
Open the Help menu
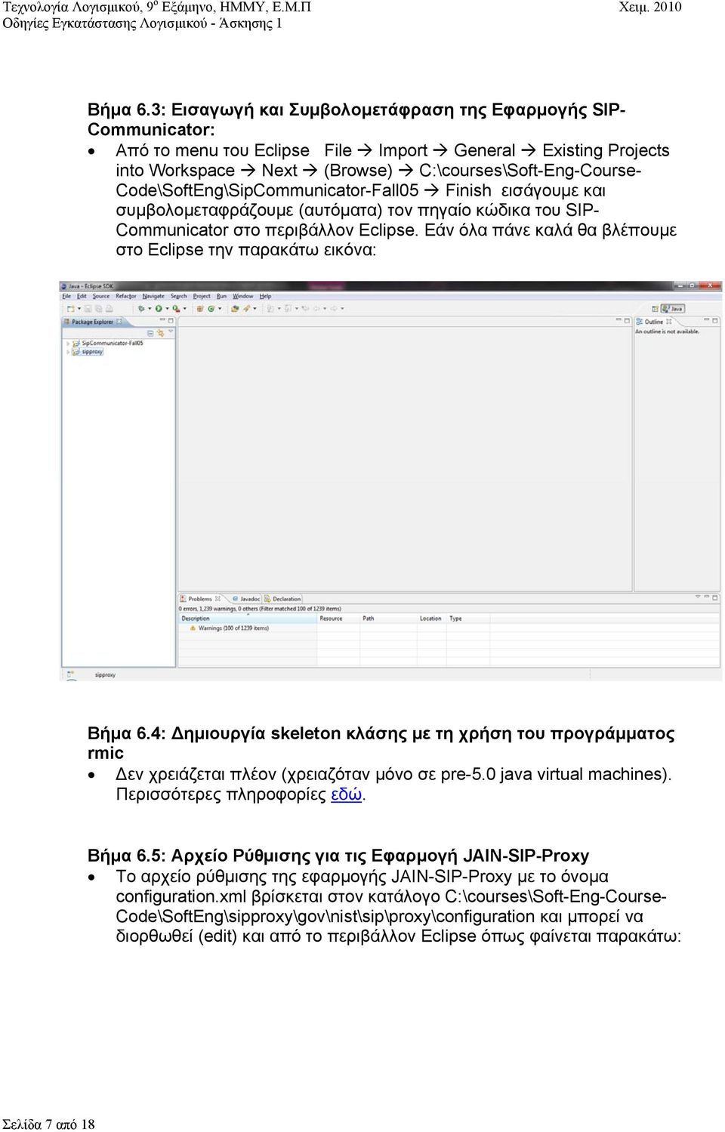[x=265, y=296]
